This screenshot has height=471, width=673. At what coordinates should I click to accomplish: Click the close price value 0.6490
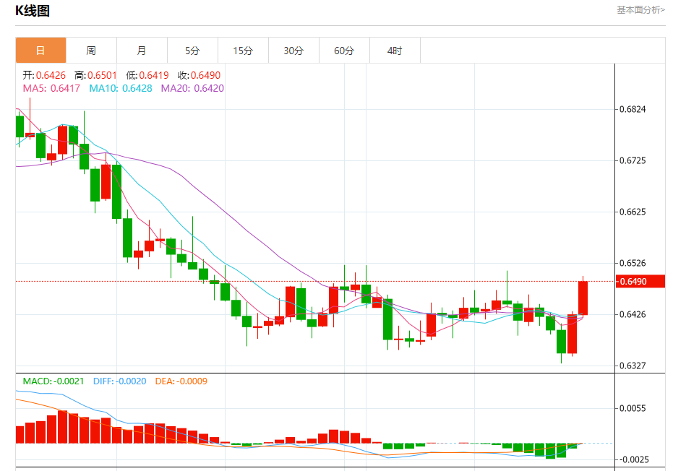tap(205, 76)
